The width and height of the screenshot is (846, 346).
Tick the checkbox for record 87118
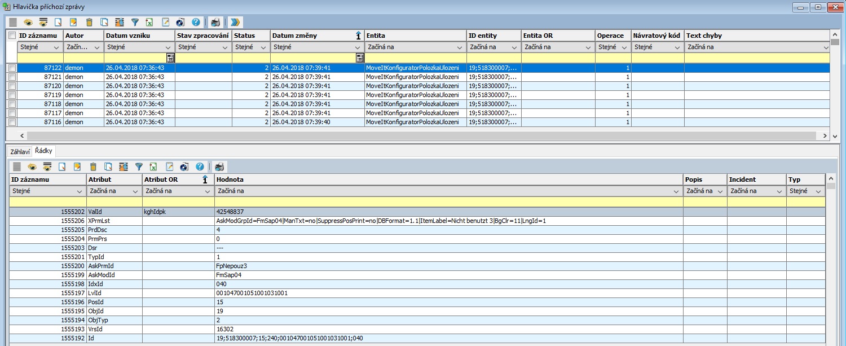(x=12, y=104)
